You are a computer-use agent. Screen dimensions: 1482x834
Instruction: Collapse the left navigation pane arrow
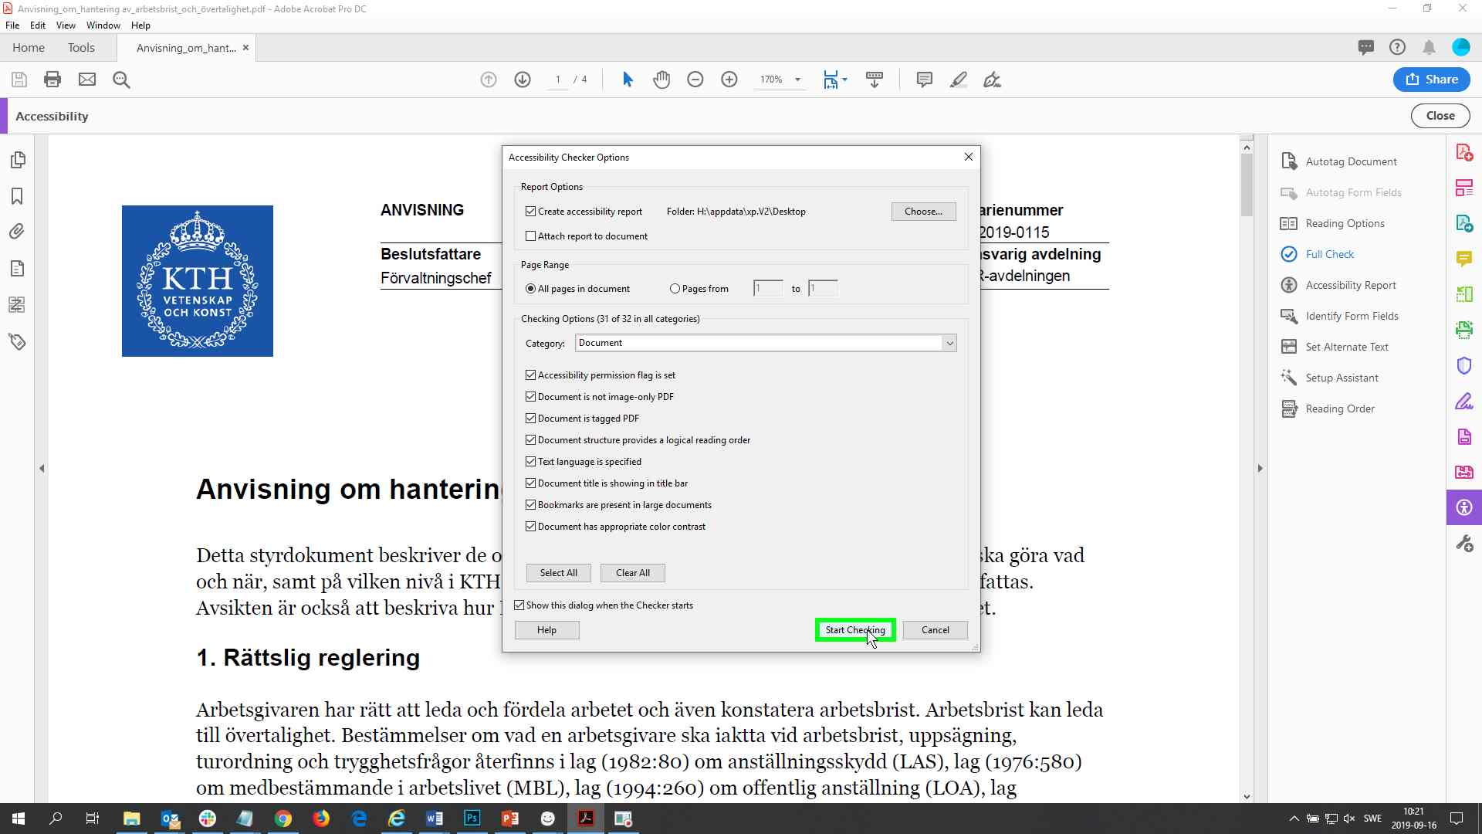(x=42, y=468)
